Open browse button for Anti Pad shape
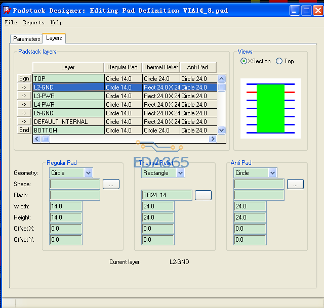The image size is (324, 308). pyautogui.click(x=295, y=184)
